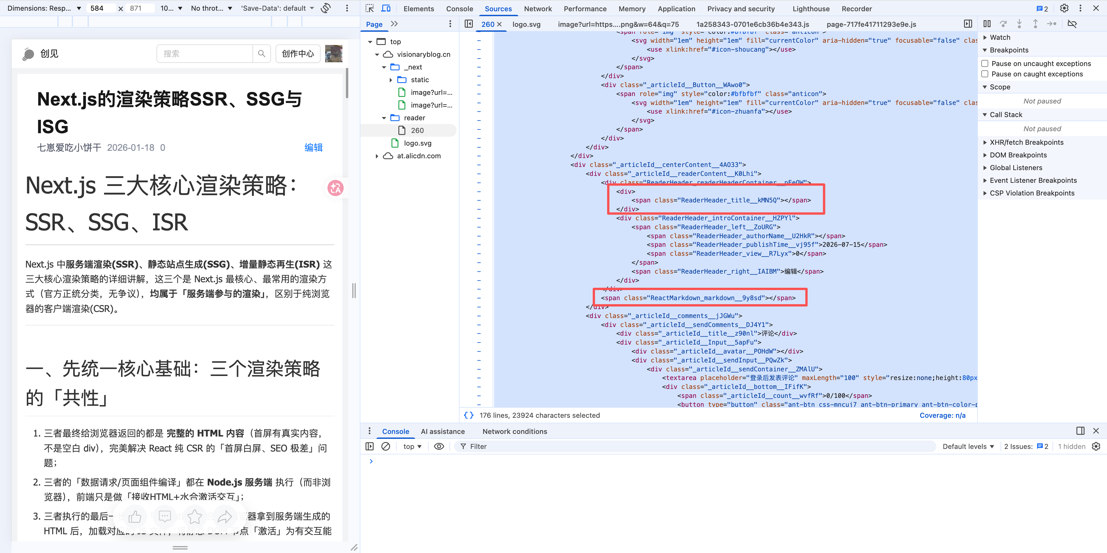Image resolution: width=1107 pixels, height=553 pixels.
Task: Open the zoom percentage dropdown
Action: point(171,8)
